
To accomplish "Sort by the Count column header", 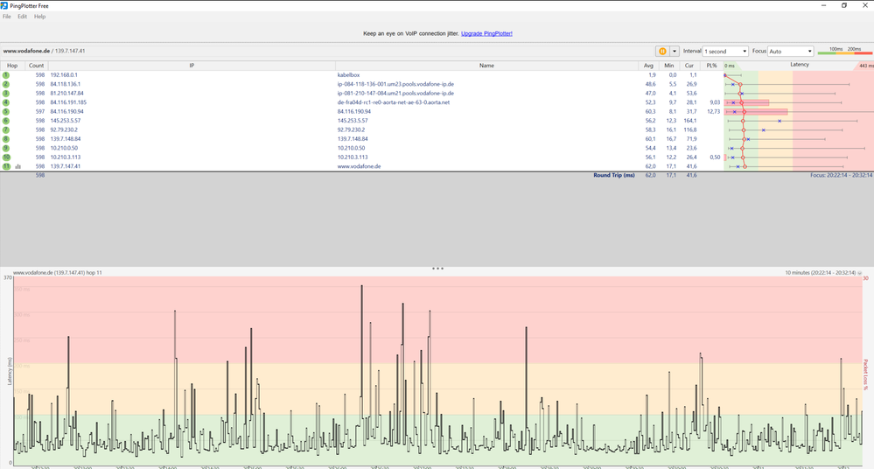I will 36,66.
